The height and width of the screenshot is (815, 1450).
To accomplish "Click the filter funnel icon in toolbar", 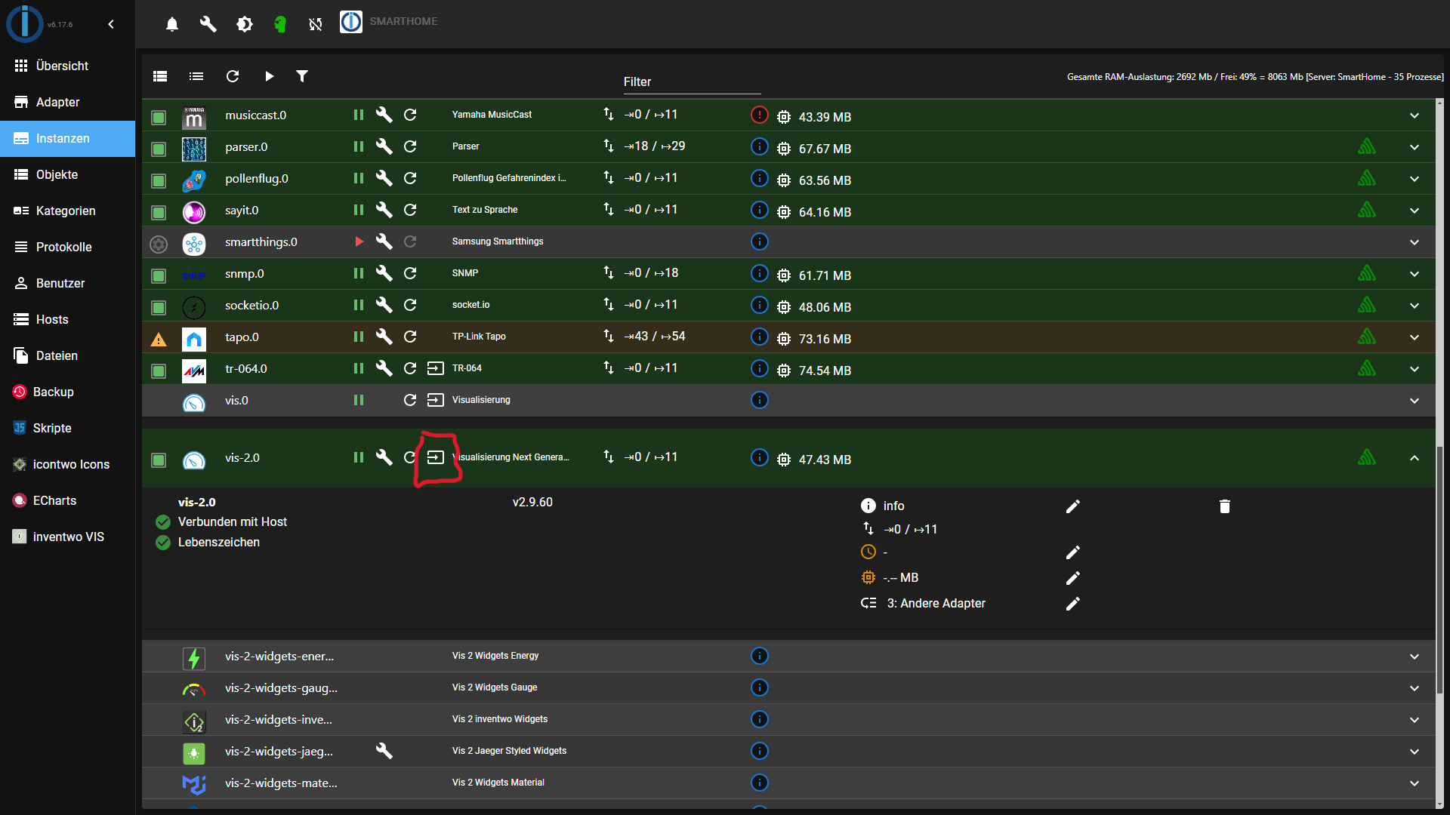I will [302, 76].
